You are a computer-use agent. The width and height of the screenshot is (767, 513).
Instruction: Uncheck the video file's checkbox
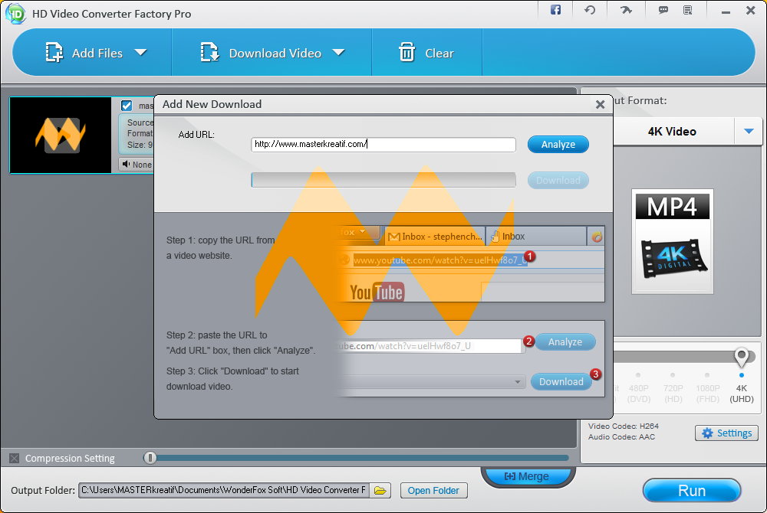point(127,106)
